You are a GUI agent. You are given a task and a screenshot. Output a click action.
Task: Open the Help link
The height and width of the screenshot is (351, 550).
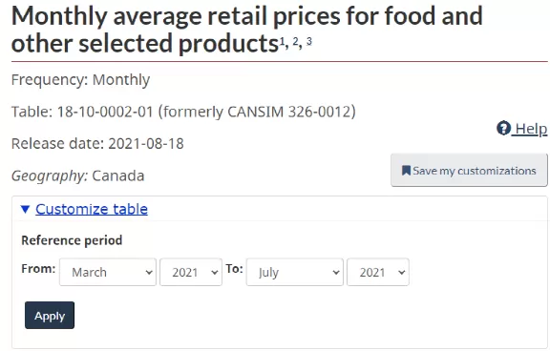click(x=522, y=129)
